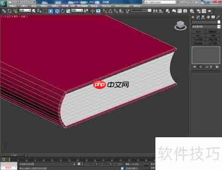Open the selection filter dropdown
The width and height of the screenshot is (222, 170).
point(25,11)
